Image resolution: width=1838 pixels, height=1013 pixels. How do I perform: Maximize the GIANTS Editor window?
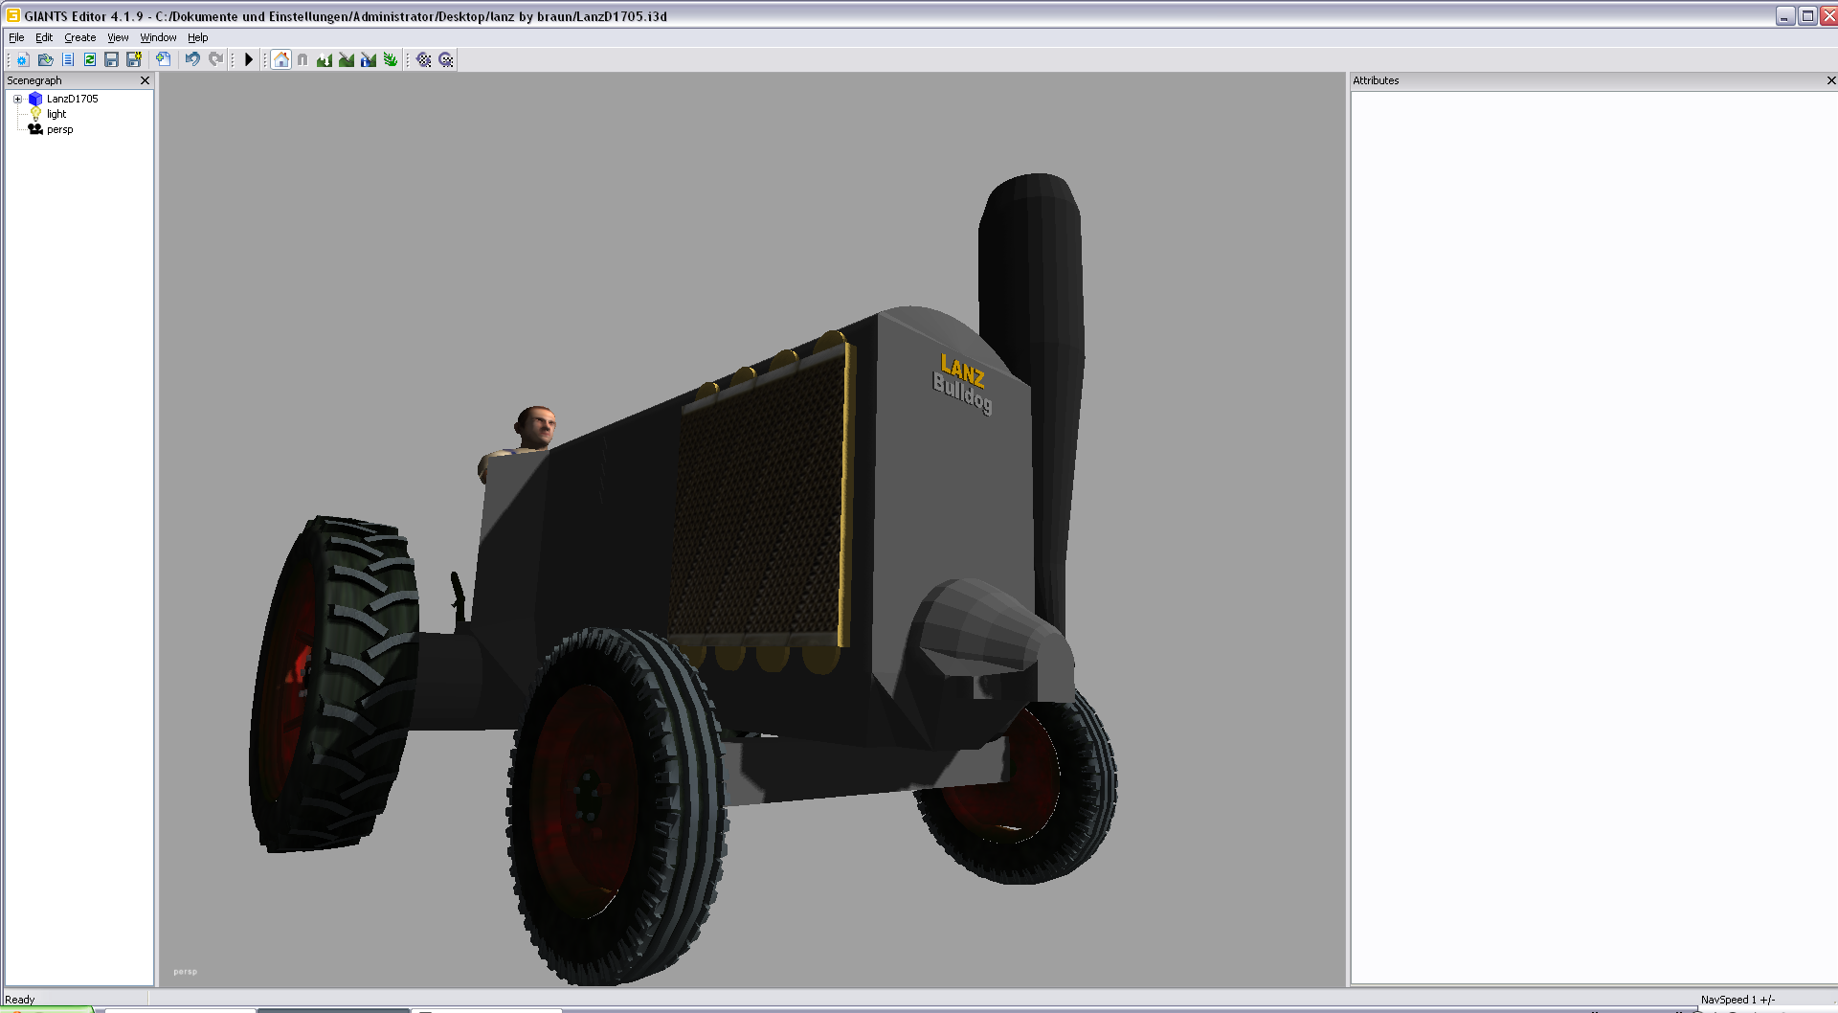point(1807,16)
